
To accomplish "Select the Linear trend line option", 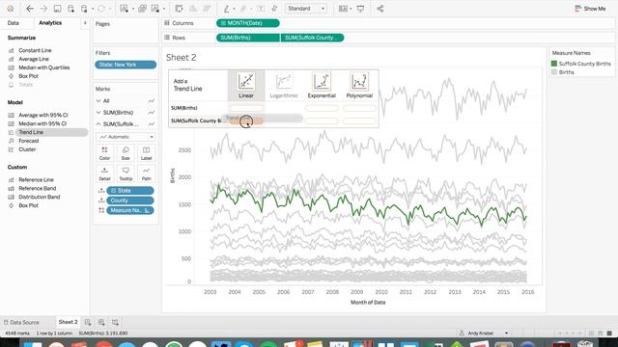I will click(x=246, y=85).
